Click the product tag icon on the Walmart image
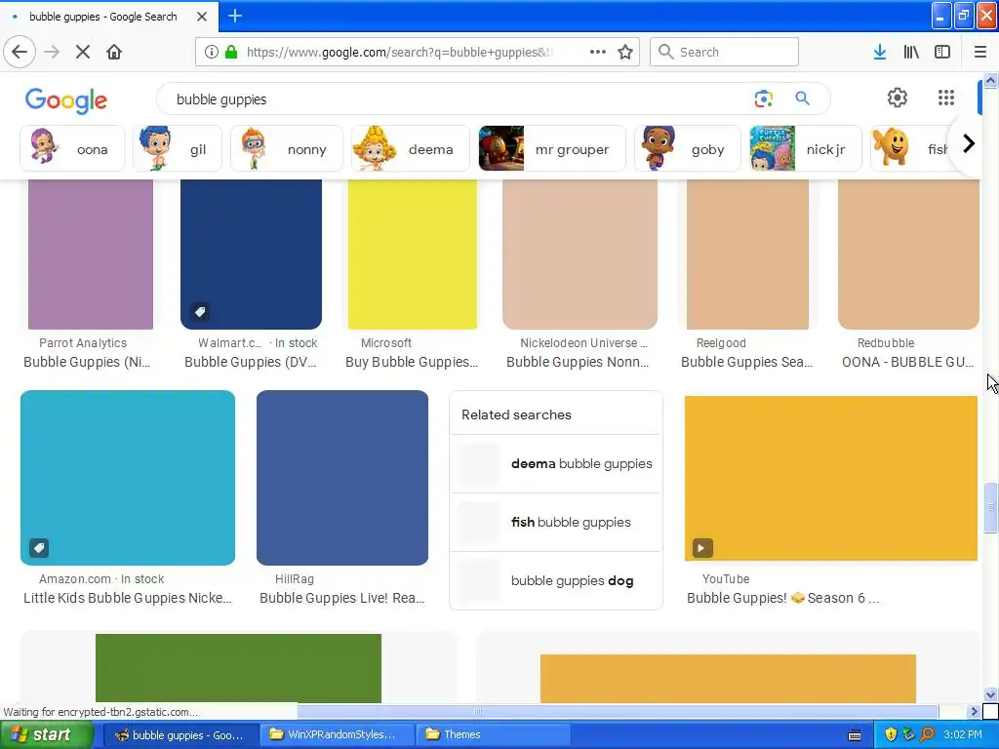The image size is (999, 749). point(199,311)
